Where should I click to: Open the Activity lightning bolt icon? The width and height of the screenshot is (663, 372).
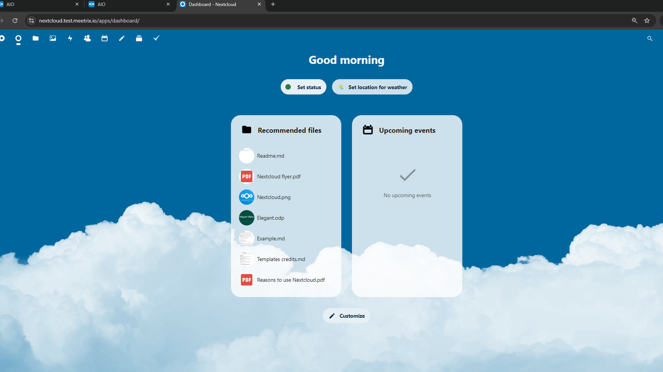point(70,38)
